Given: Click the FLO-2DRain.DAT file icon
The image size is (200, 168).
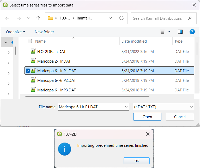Looking at the screenshot, I should click(x=33, y=51).
